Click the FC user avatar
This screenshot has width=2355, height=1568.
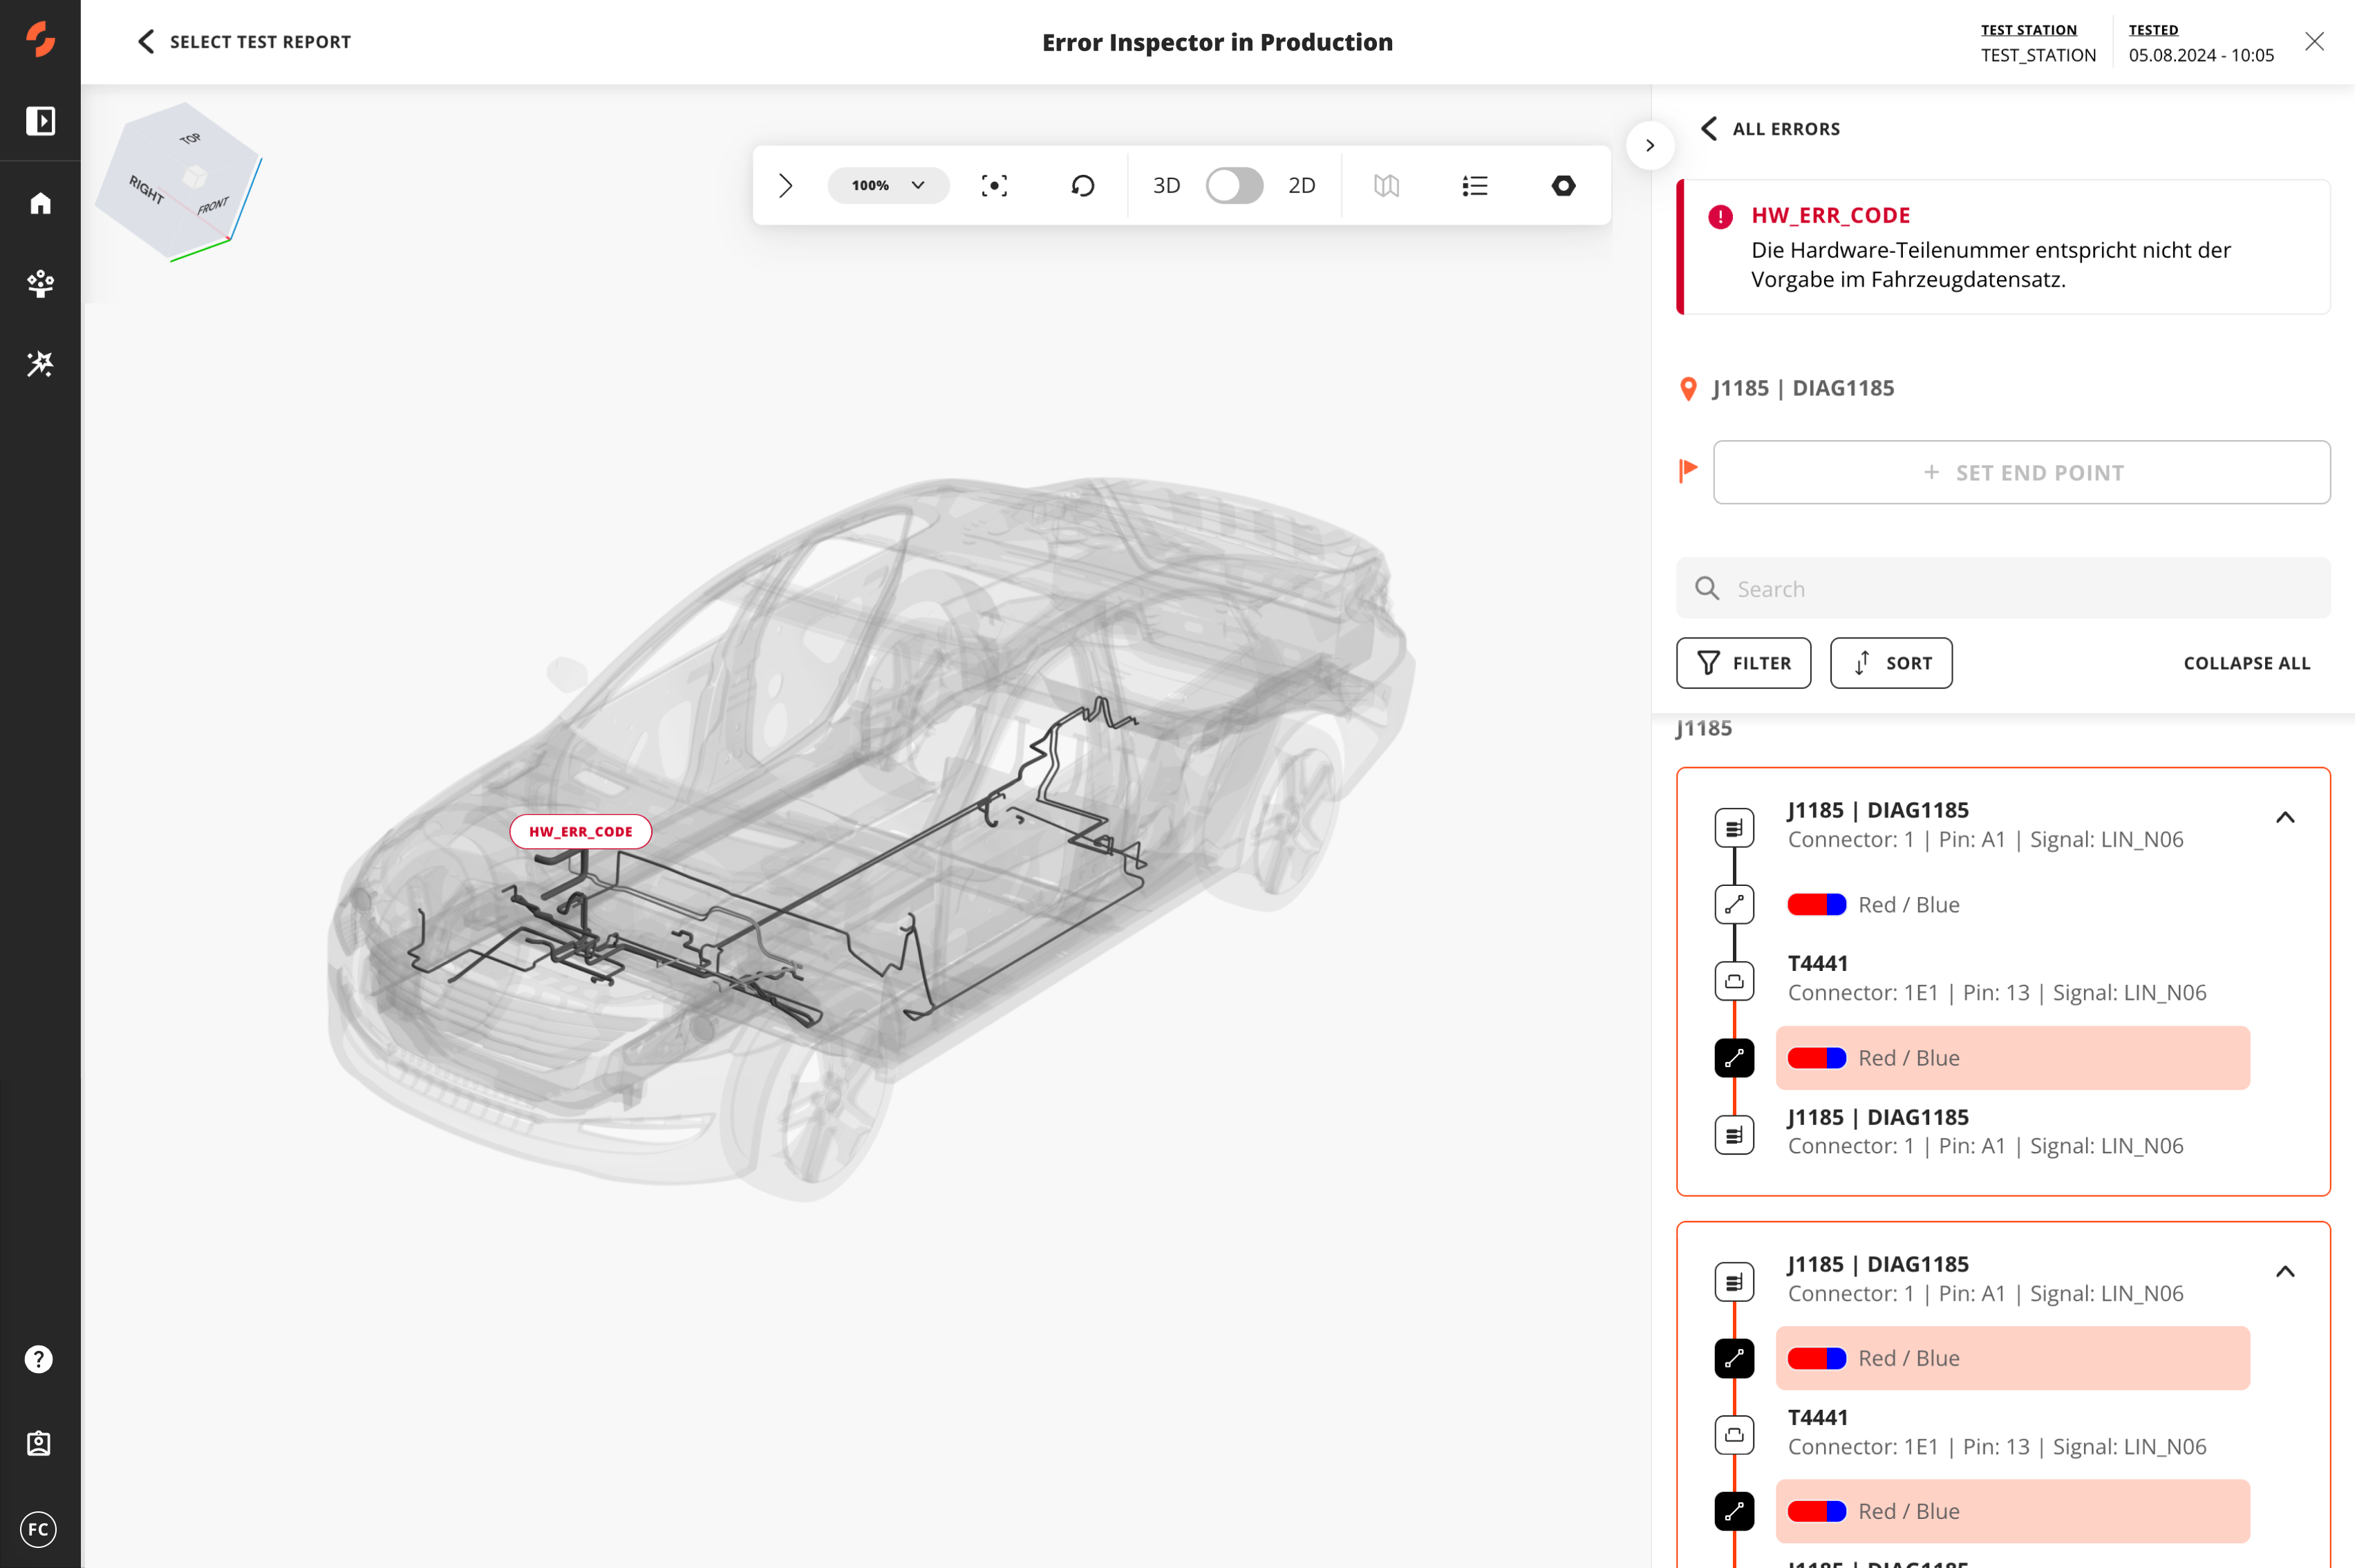[39, 1529]
